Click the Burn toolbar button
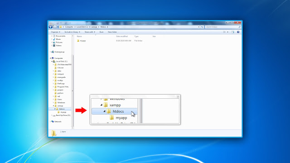 tap(101, 32)
